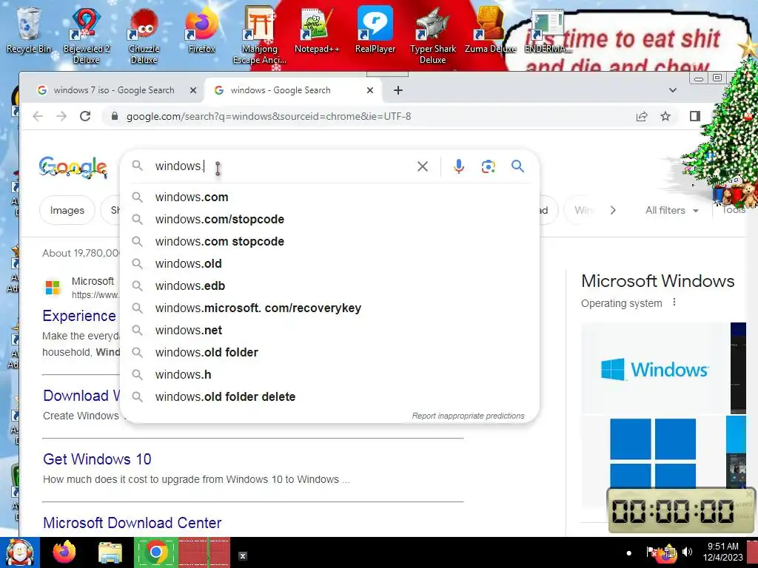Launch Mahjong Escape Ancient shortcut
Screen dimensions: 758x568
point(260,36)
